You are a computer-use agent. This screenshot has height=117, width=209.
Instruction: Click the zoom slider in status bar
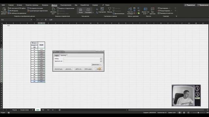click(198, 113)
